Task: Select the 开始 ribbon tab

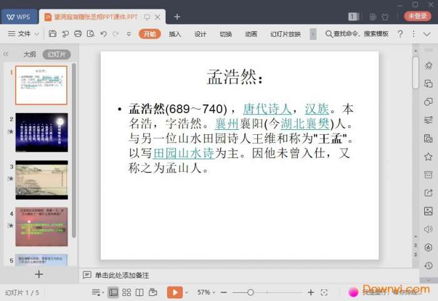Action: [150, 34]
